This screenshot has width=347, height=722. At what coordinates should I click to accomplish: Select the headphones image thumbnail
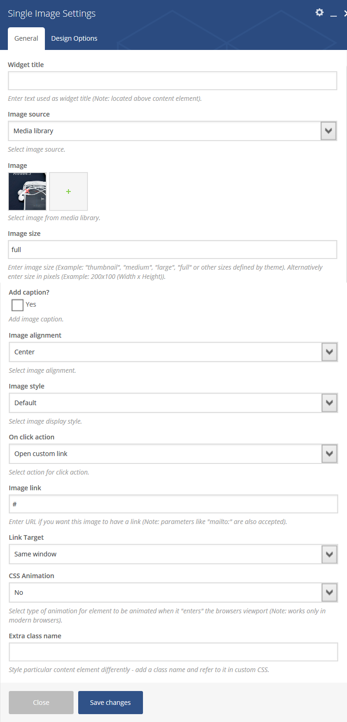(x=27, y=191)
